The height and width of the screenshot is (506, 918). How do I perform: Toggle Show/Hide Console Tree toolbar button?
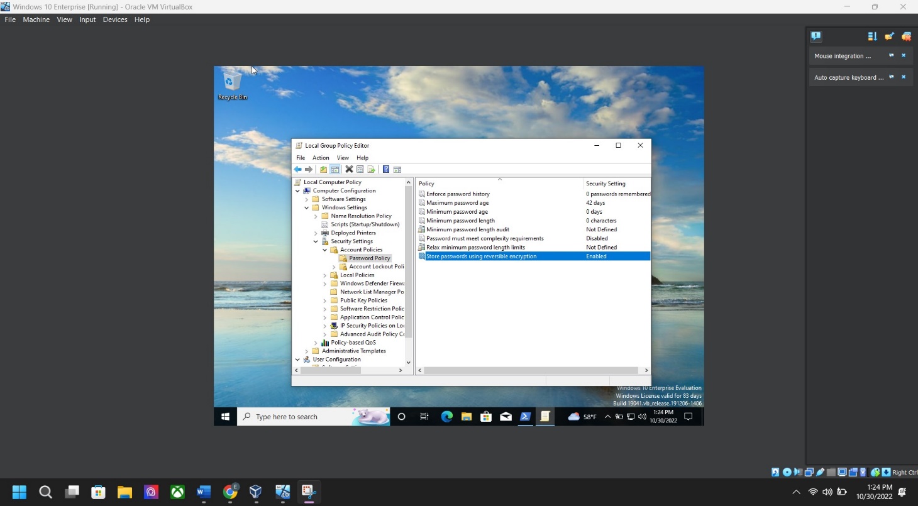pos(335,170)
